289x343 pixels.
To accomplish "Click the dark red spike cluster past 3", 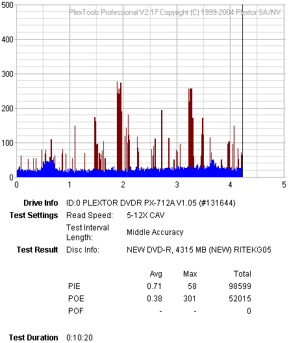I will point(191,129).
